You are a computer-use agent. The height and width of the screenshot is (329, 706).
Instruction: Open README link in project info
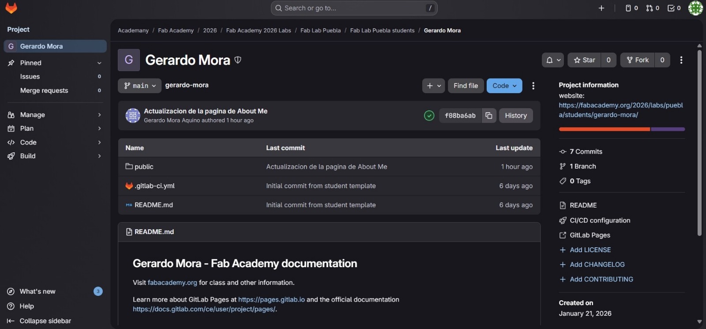pyautogui.click(x=583, y=205)
